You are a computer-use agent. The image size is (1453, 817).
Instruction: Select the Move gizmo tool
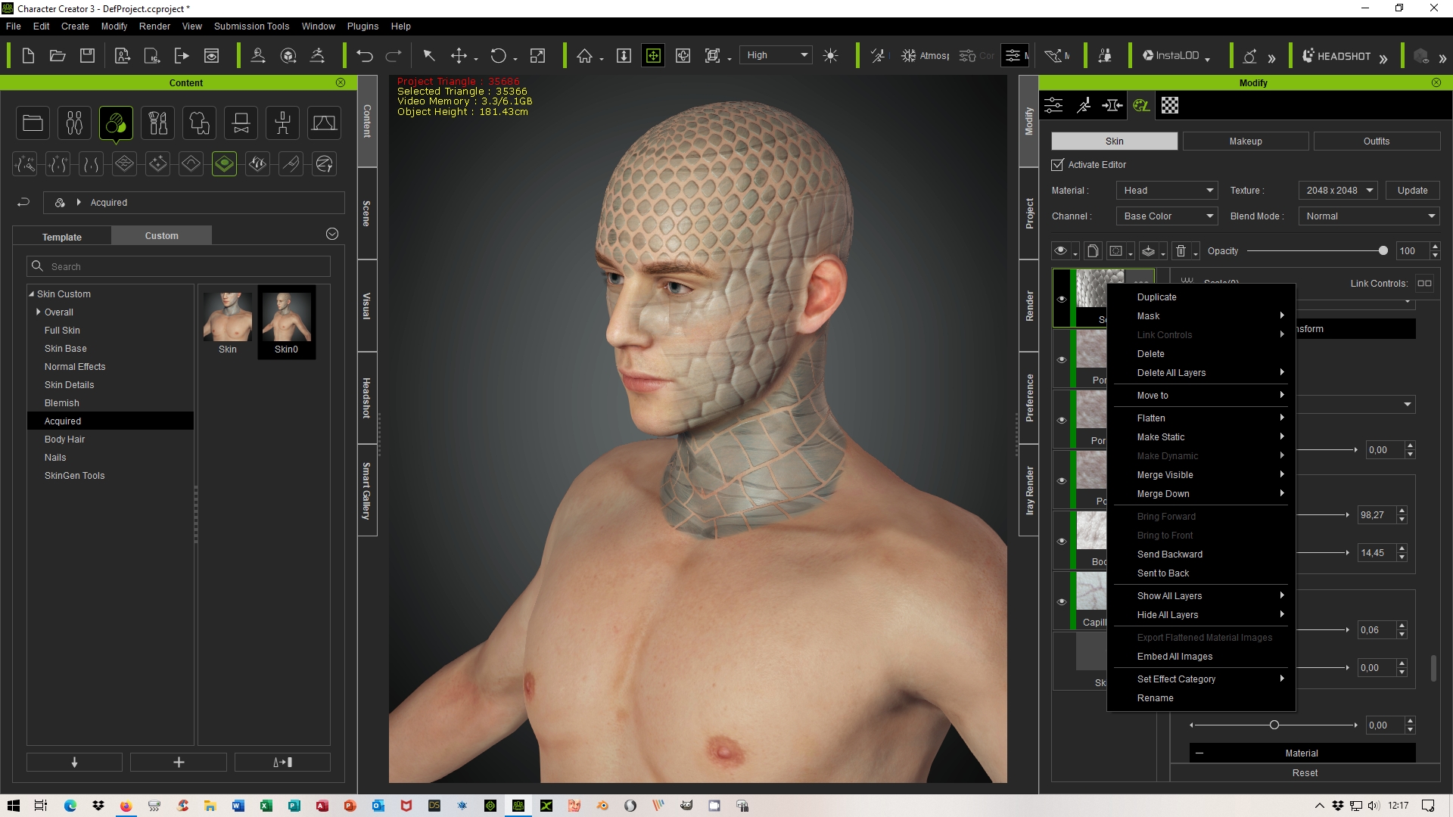[x=459, y=56]
